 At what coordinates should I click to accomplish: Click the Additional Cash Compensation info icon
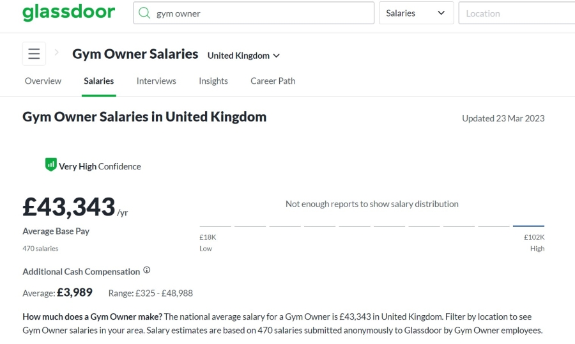click(147, 270)
